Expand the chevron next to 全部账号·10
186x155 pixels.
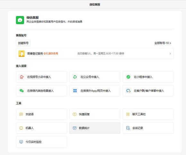(170, 43)
